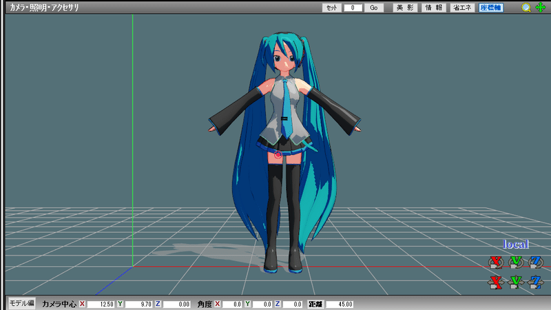Image resolution: width=551 pixels, height=310 pixels.
Task: Click the 角度 angle Y field
Action: [262, 304]
